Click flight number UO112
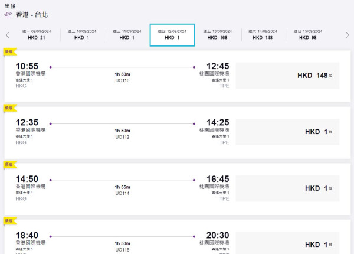The height and width of the screenshot is (254, 354). pyautogui.click(x=122, y=137)
